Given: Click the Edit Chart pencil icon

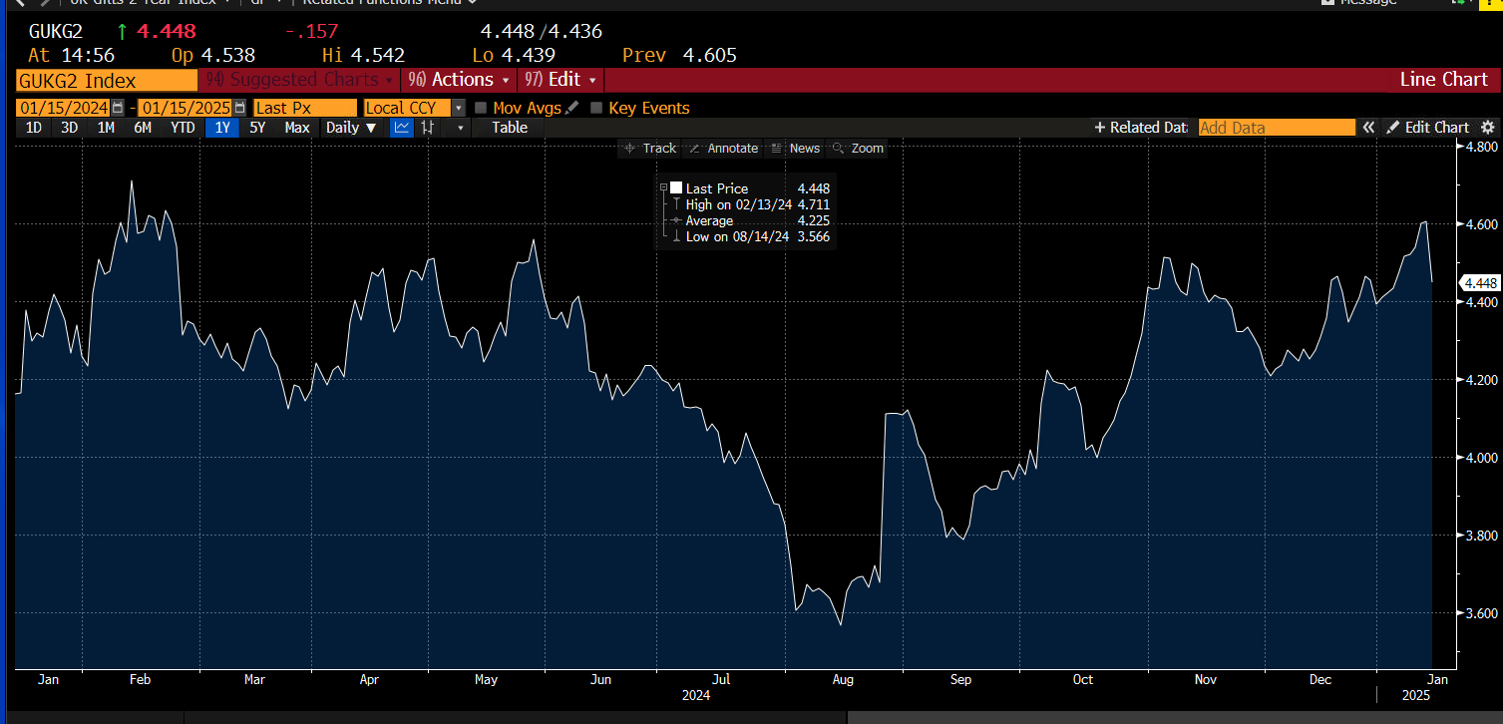Looking at the screenshot, I should coord(1393,128).
